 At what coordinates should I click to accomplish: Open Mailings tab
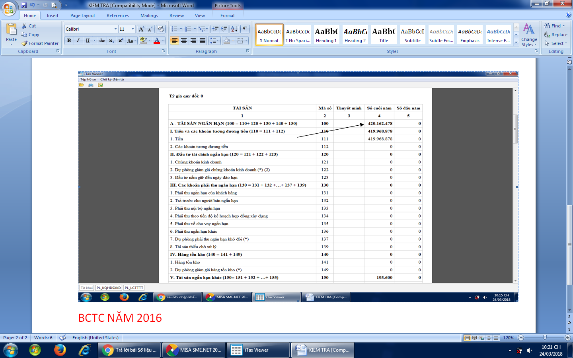[x=149, y=16]
